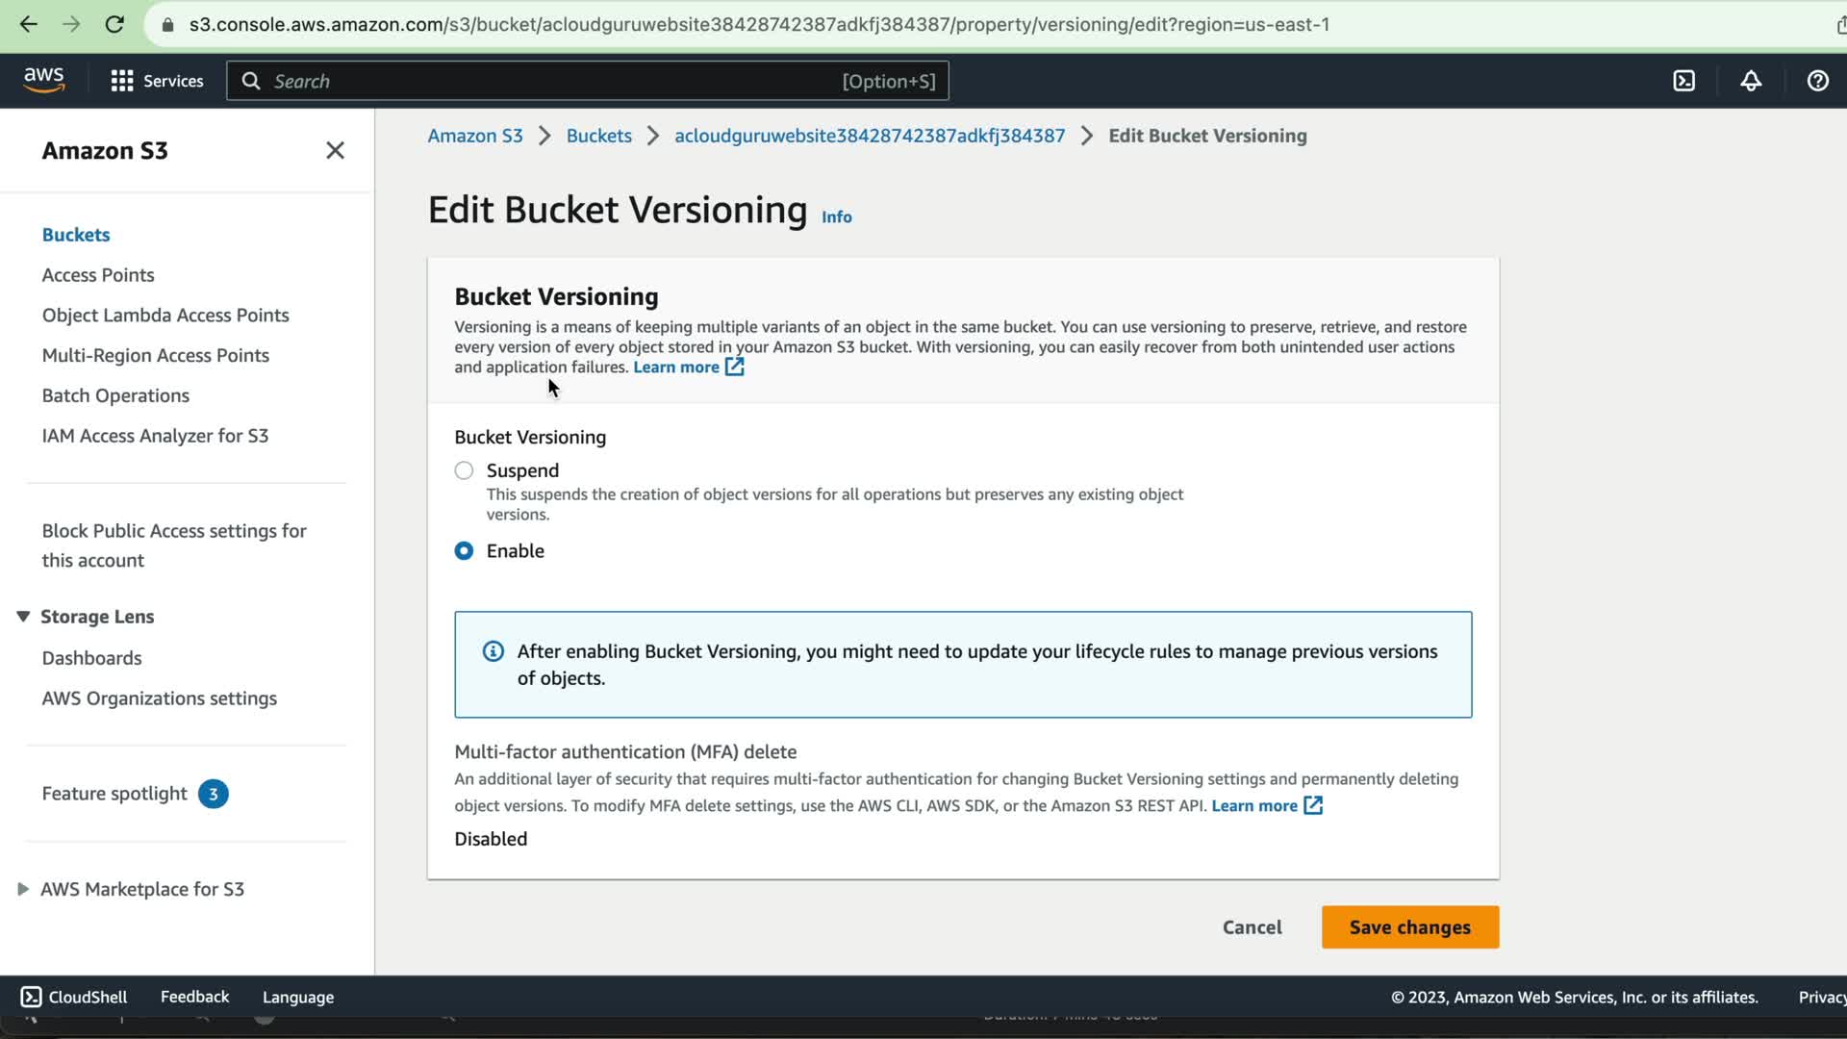Reload the page with browser refresh icon
The height and width of the screenshot is (1039, 1847).
coord(114,24)
